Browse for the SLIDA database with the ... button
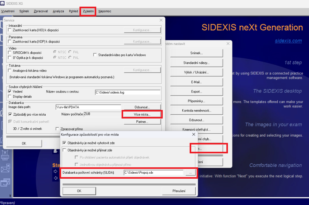The height and width of the screenshot is (205, 309). [190, 173]
